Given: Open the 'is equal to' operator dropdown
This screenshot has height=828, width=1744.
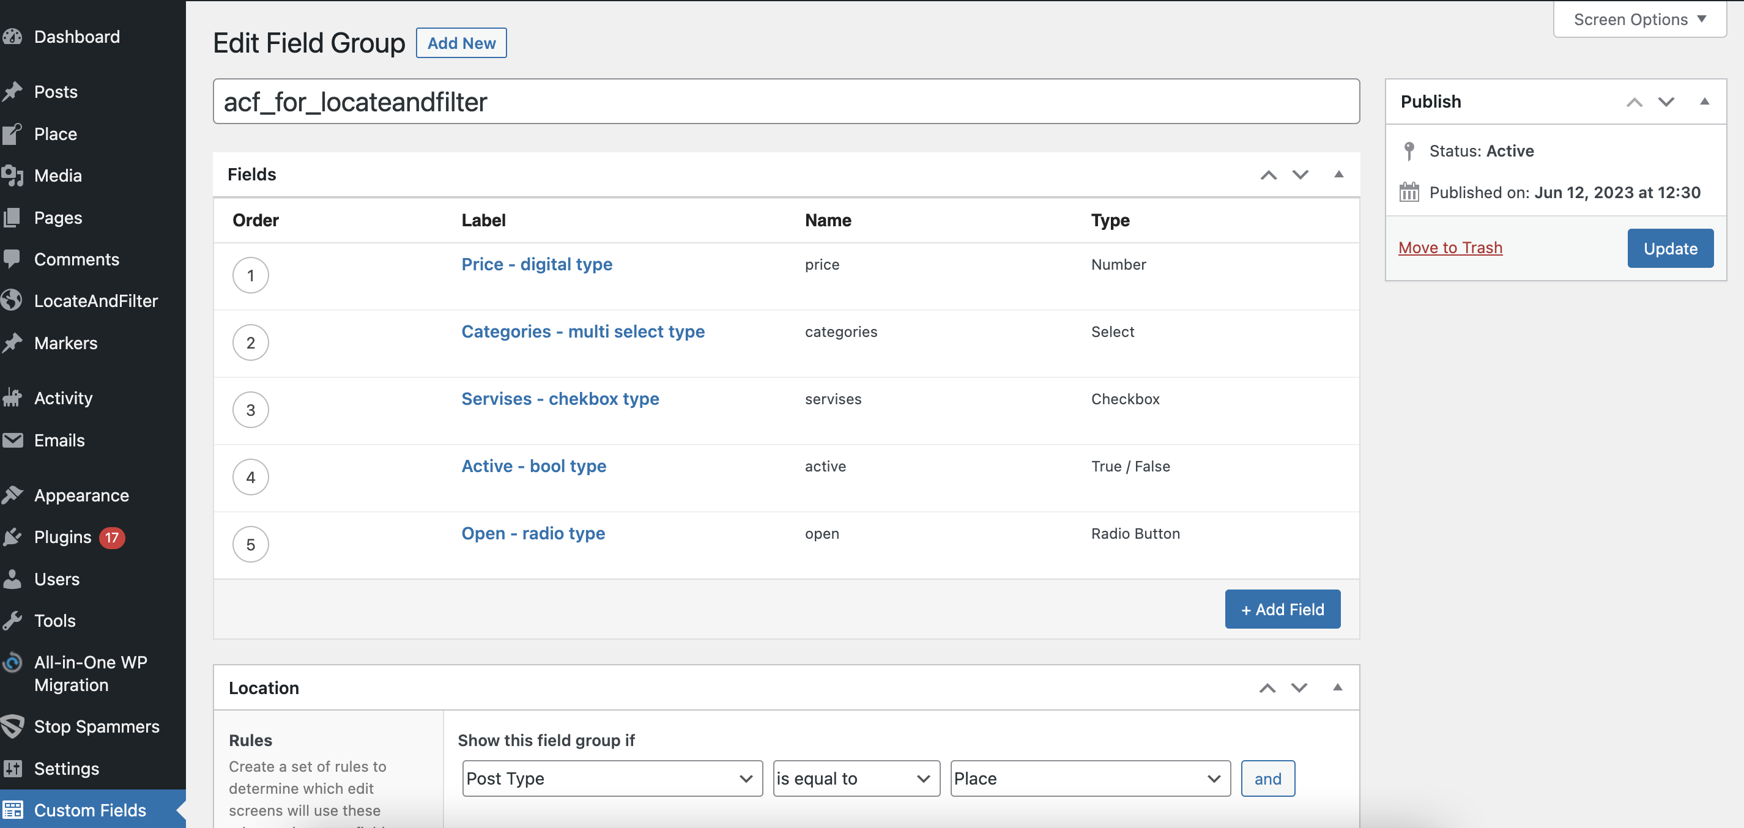Looking at the screenshot, I should [x=856, y=778].
